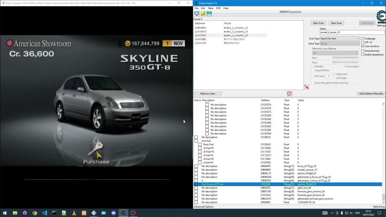
Task: Open XAMPP from the taskbar
Action: click(x=84, y=213)
